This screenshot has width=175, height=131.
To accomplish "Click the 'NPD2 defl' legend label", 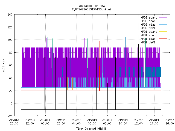I will 148,28.
